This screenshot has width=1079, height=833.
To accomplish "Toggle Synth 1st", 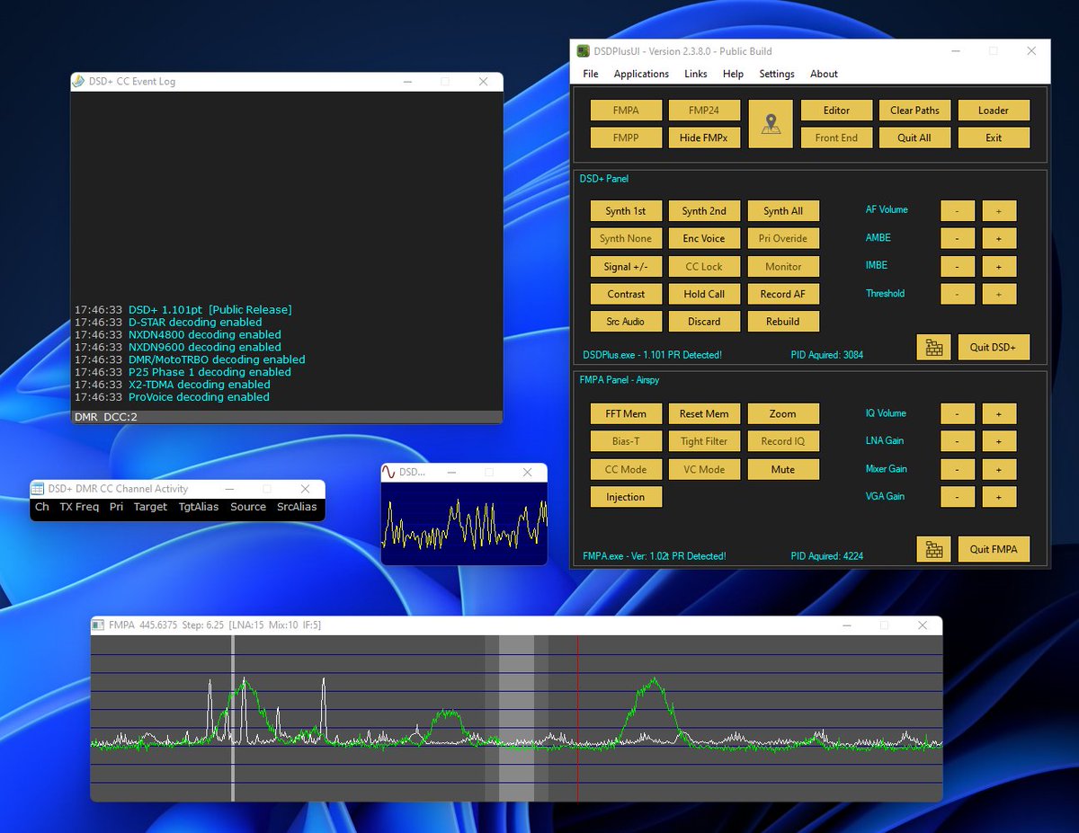I will tap(626, 211).
